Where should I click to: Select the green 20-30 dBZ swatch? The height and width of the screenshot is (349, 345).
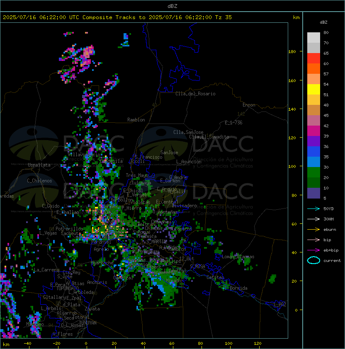313,172
